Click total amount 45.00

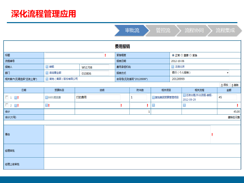tap(237, 112)
